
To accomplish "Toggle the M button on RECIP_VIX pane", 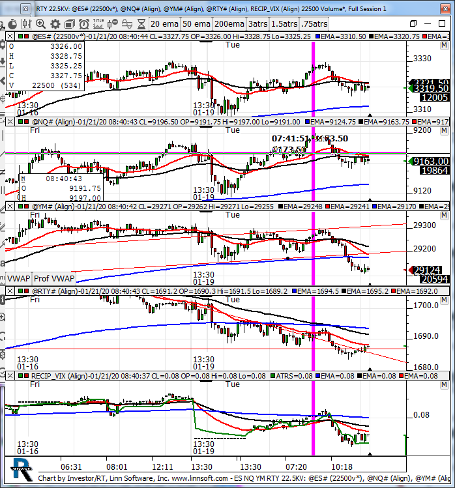I will (444, 384).
